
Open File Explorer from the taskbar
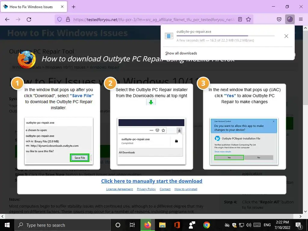tap(162, 225)
